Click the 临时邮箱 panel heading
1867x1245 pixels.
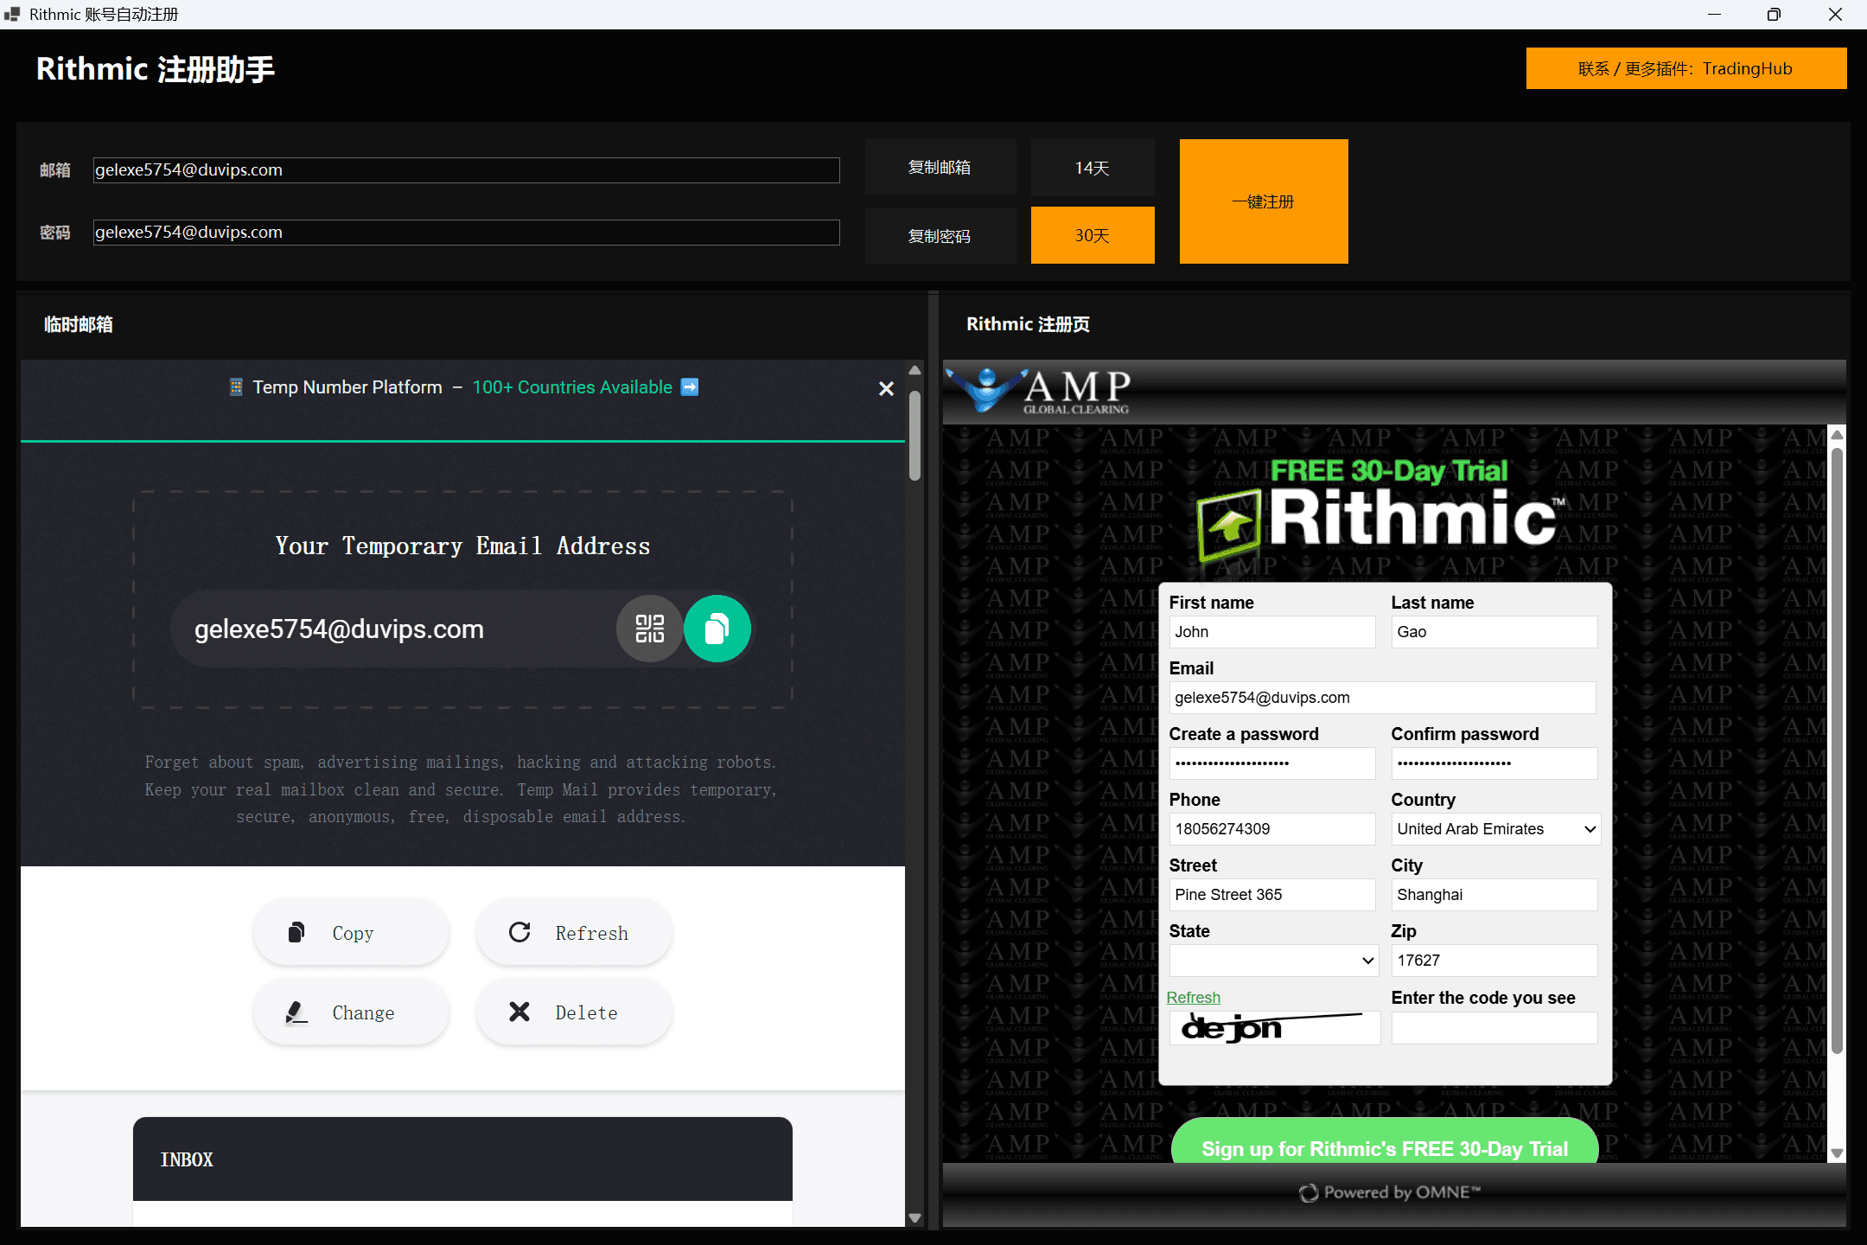(79, 324)
